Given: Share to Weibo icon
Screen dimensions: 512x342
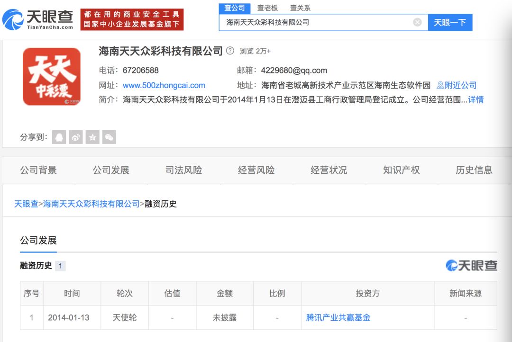Looking at the screenshot, I should click(76, 137).
